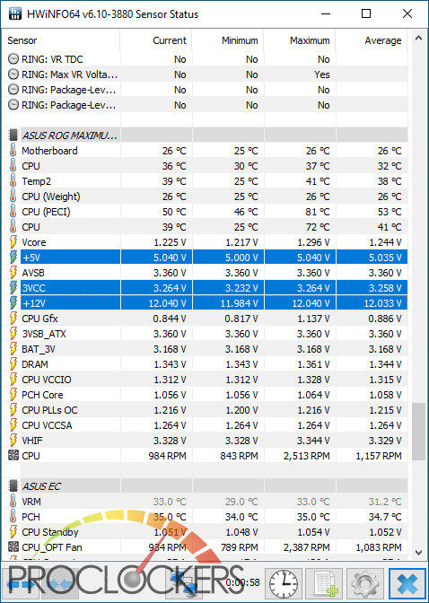Click the Sensor column header

click(62, 40)
